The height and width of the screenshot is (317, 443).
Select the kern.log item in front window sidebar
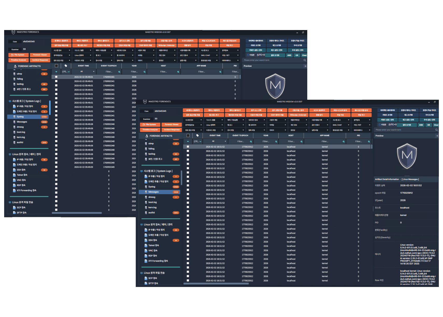(160, 207)
